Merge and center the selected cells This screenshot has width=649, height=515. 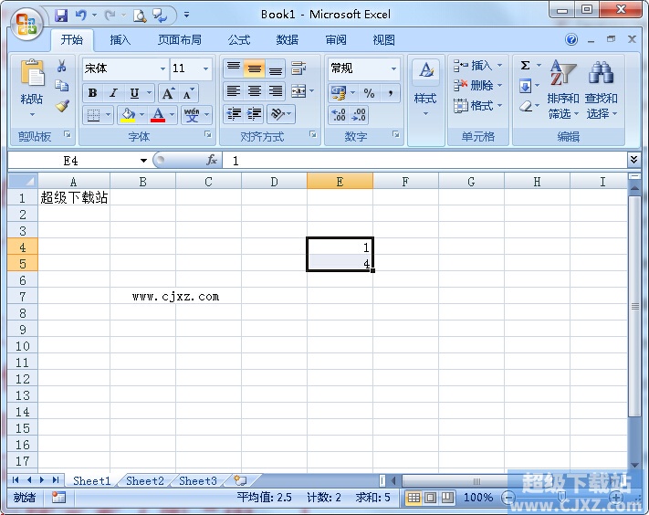(298, 91)
